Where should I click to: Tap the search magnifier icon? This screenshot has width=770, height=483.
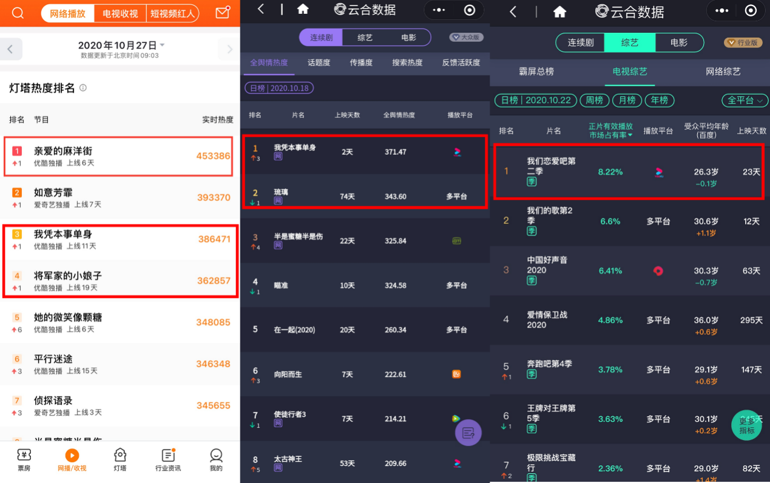pos(18,13)
